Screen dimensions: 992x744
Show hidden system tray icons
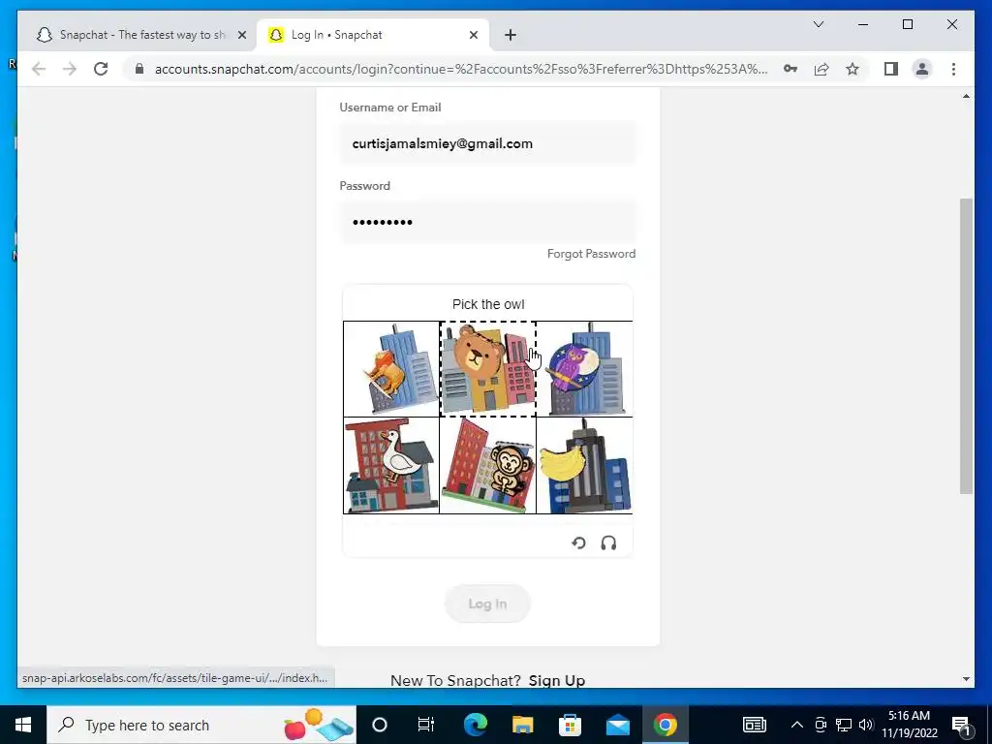point(797,725)
